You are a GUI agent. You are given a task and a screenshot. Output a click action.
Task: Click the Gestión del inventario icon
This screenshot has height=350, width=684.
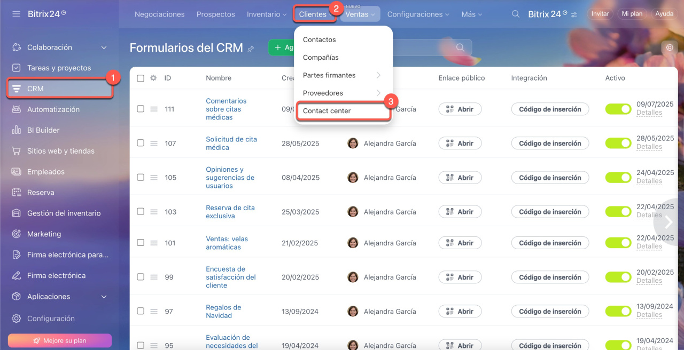(17, 213)
